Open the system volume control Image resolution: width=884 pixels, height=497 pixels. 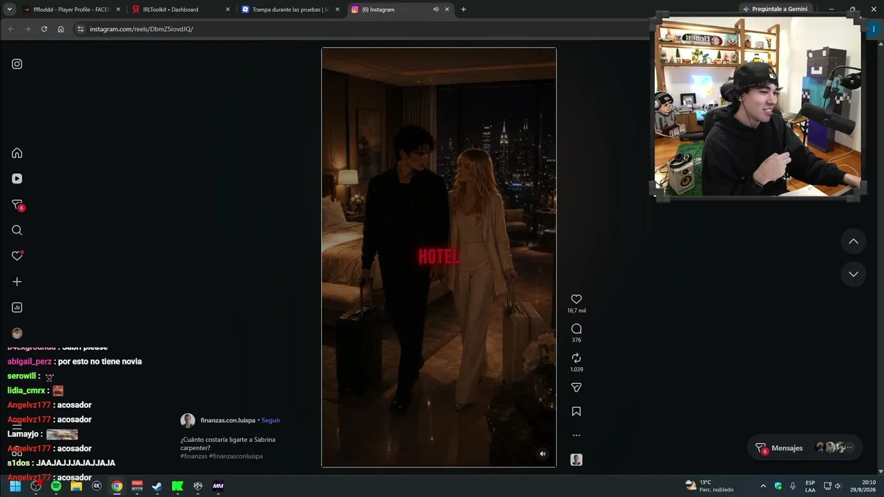click(838, 486)
